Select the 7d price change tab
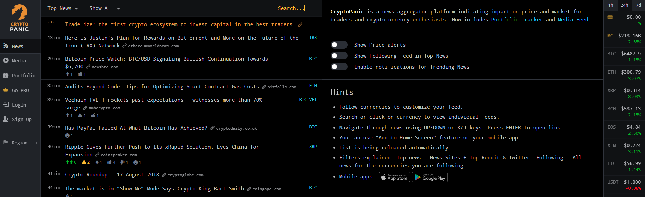The image size is (645, 197). 638,5
